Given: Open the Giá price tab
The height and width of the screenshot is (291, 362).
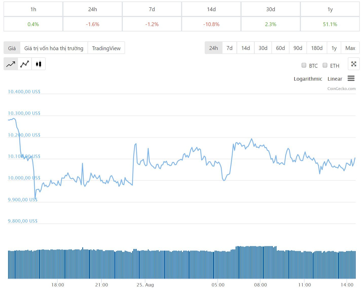Looking at the screenshot, I should click(12, 48).
